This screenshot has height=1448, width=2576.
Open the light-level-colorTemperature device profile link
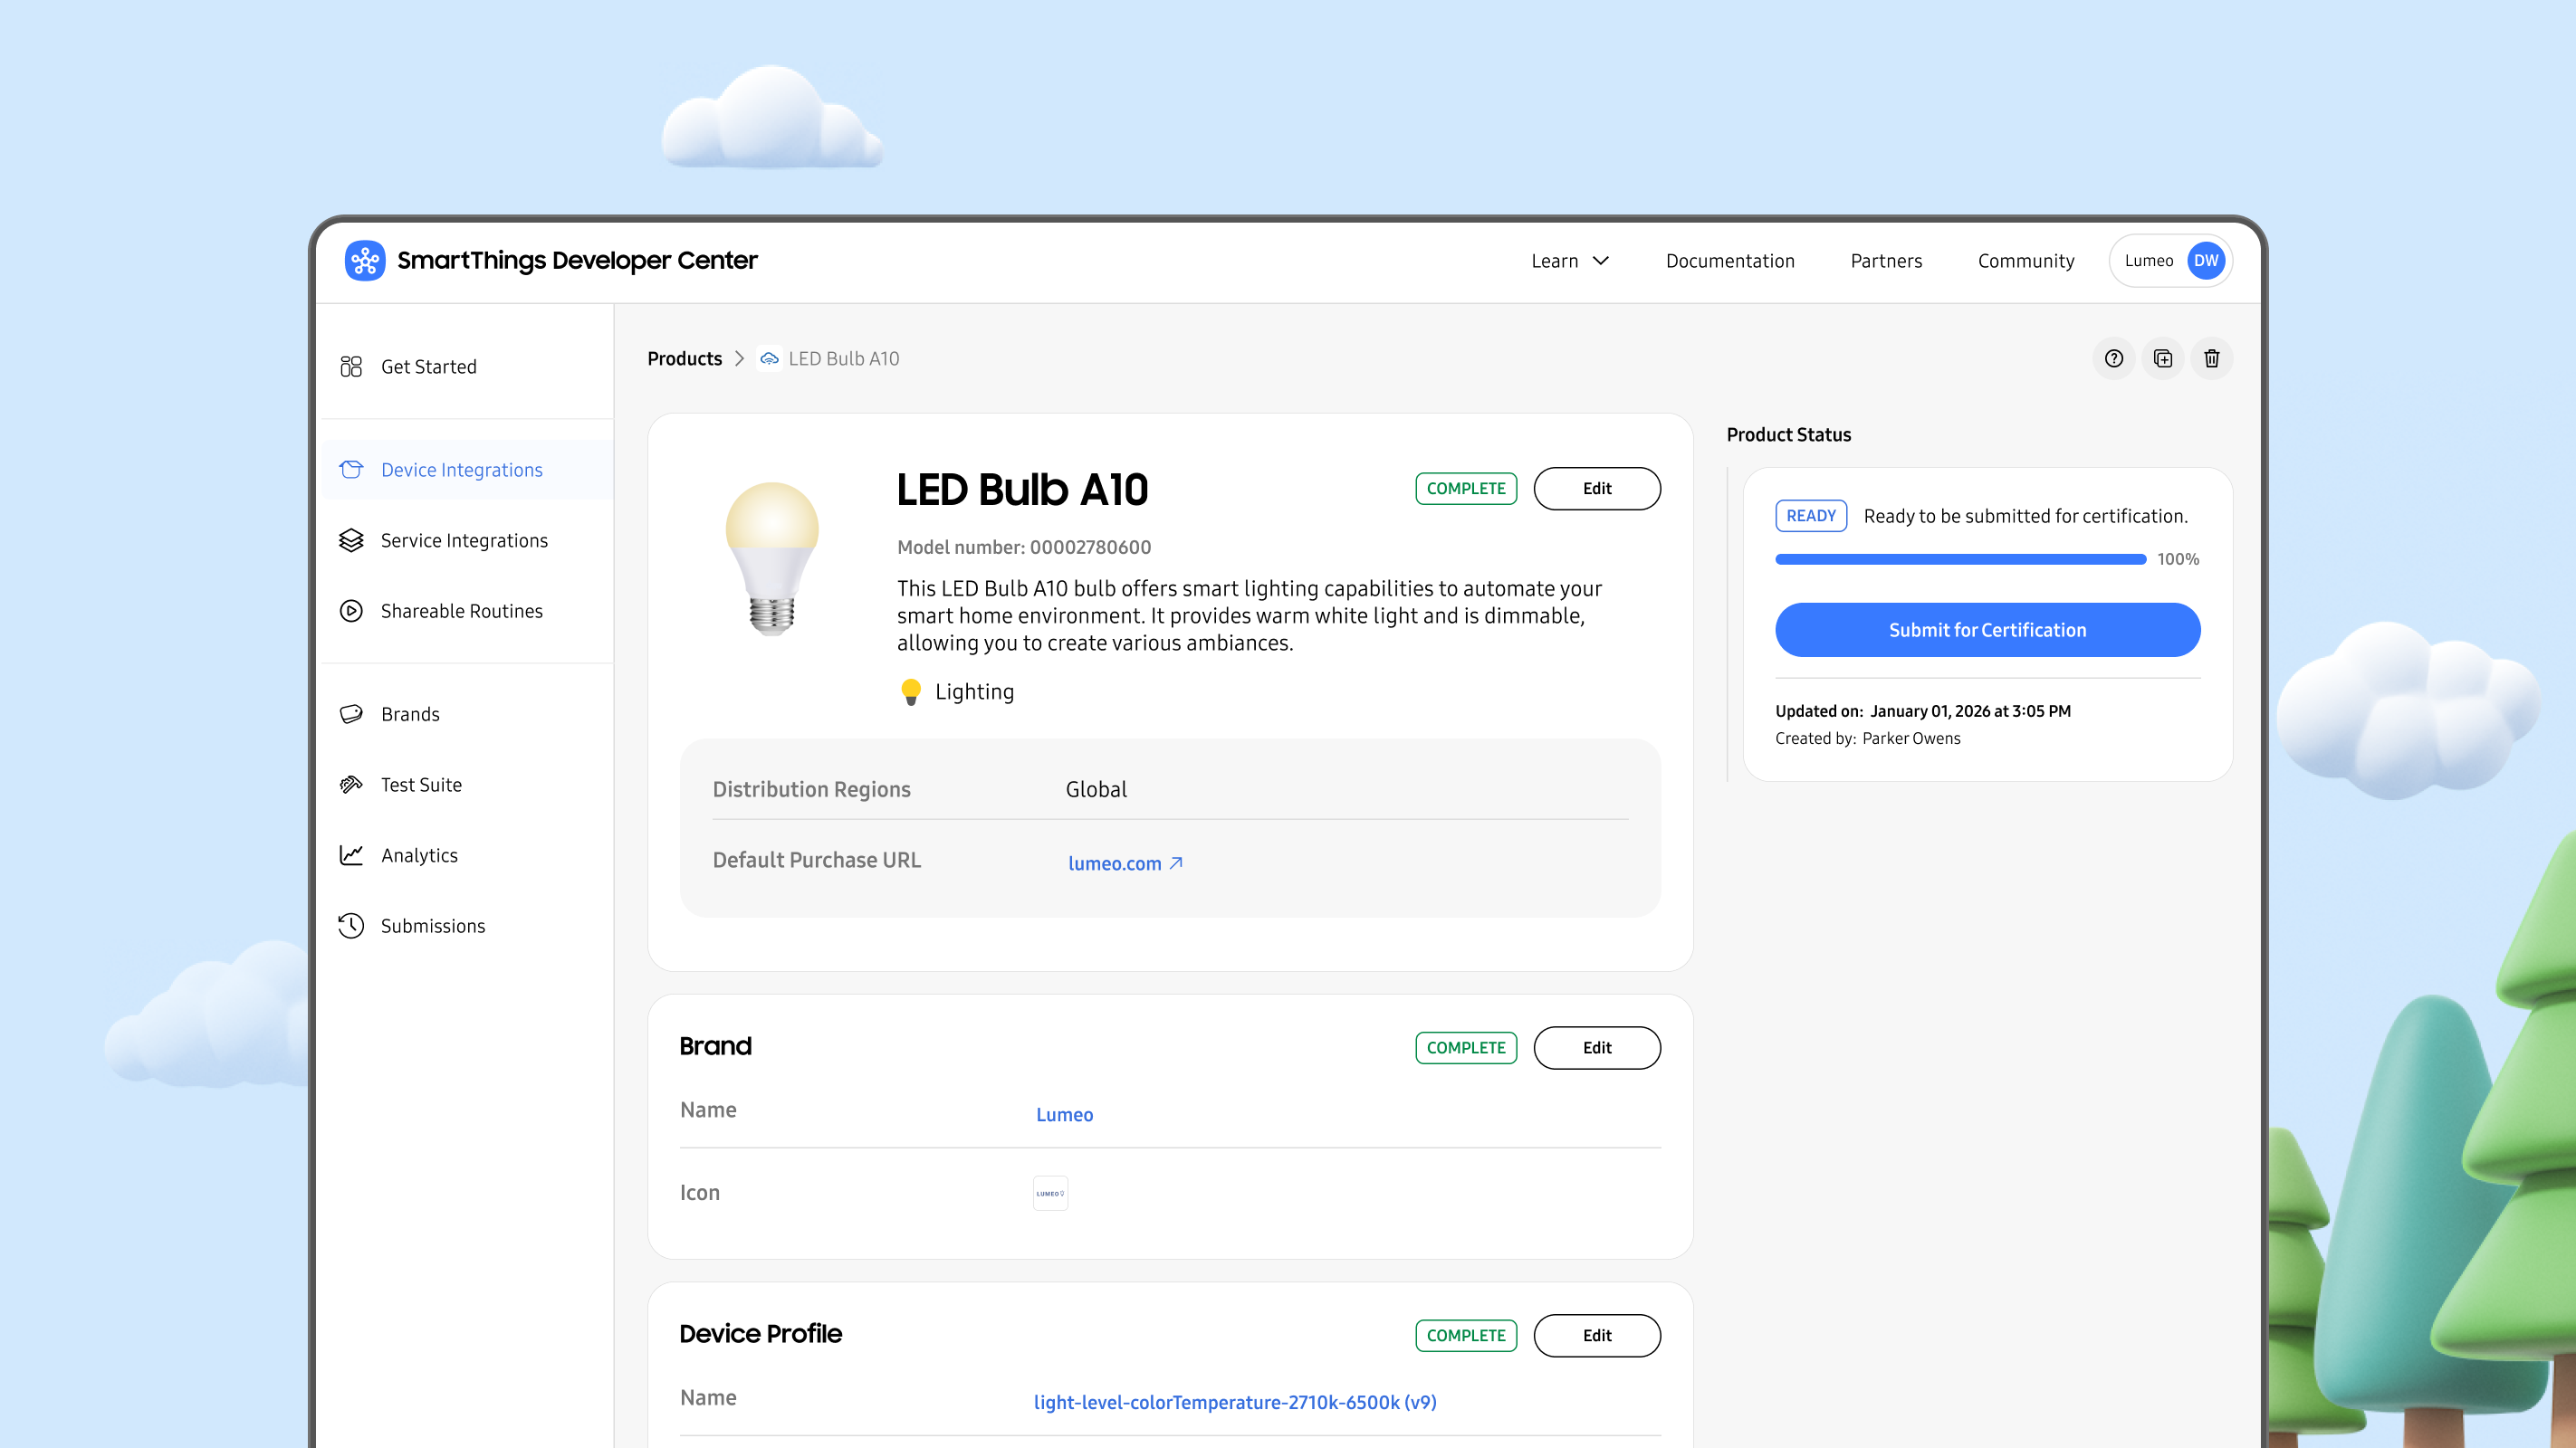tap(1234, 1402)
